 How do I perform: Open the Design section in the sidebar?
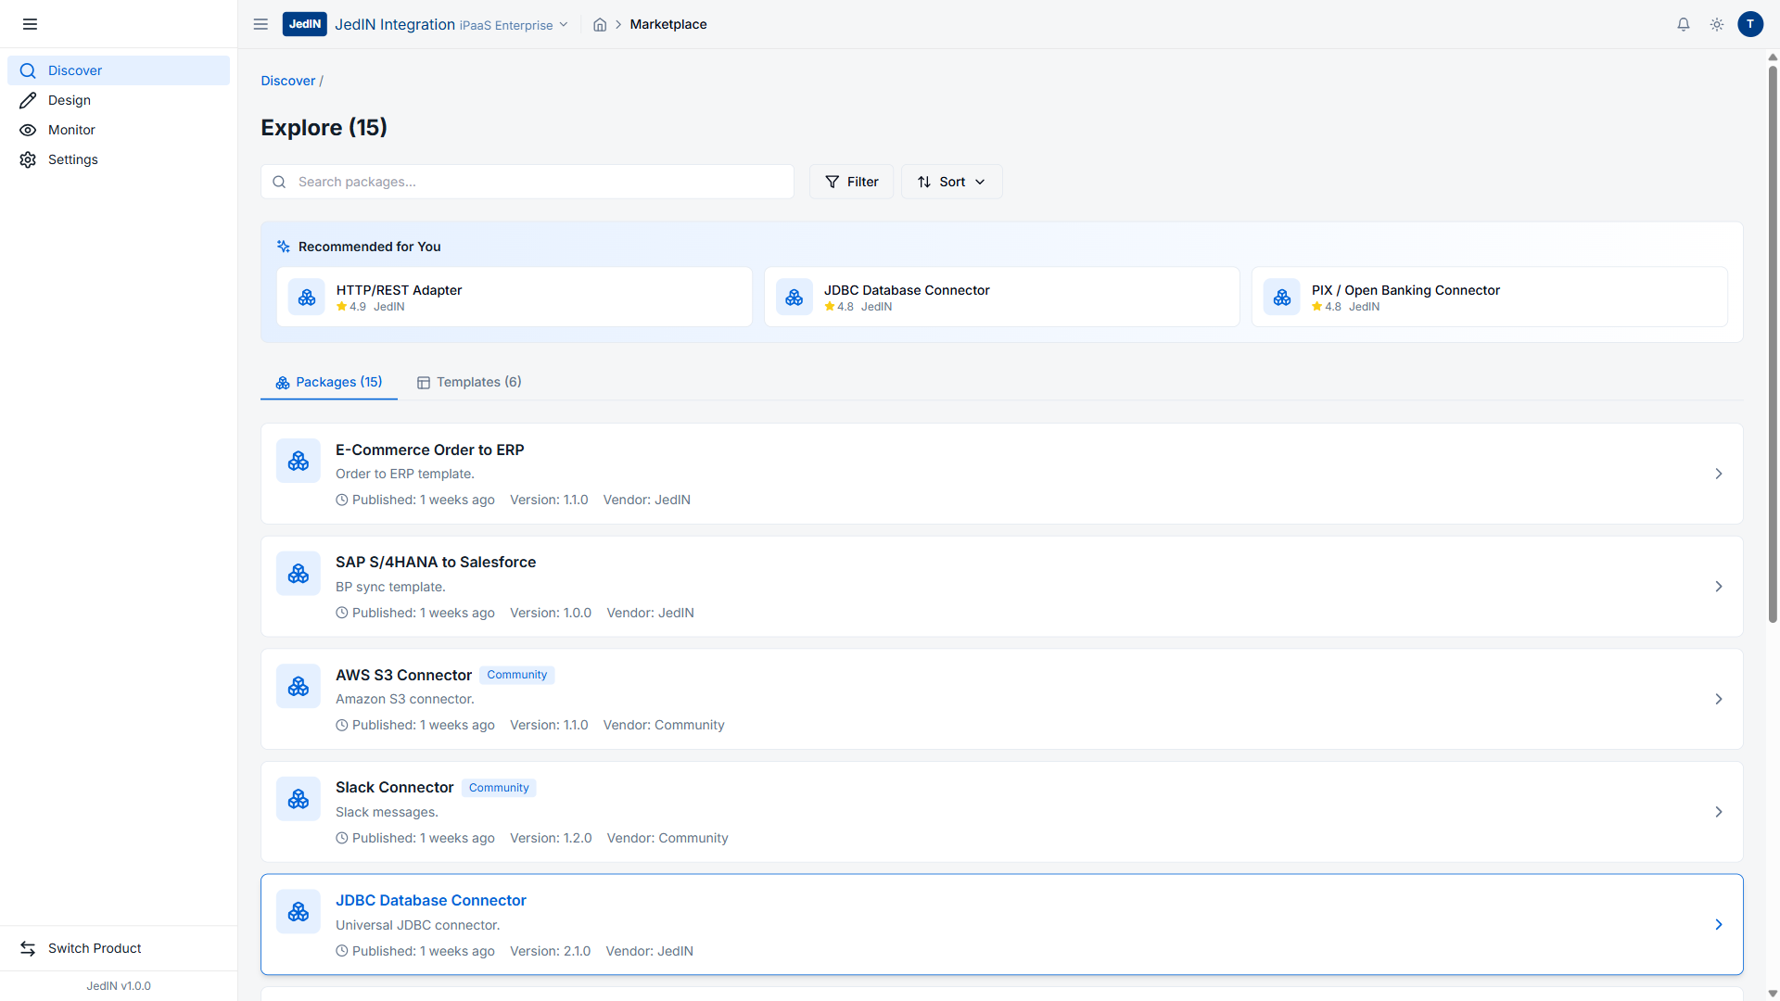coord(70,100)
